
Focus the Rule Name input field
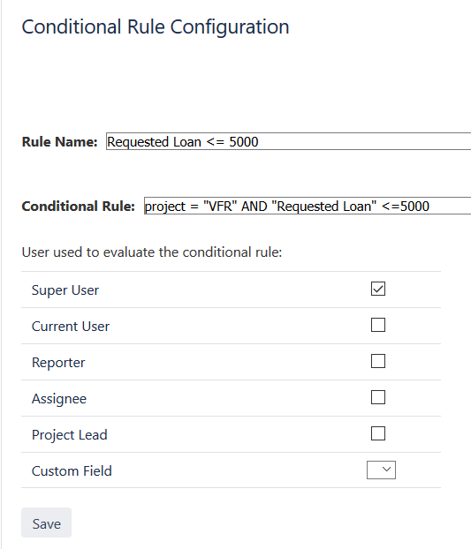coord(288,141)
